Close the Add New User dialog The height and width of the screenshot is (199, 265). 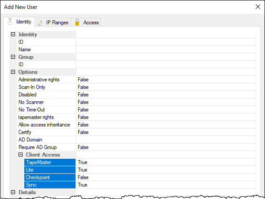click(x=258, y=7)
